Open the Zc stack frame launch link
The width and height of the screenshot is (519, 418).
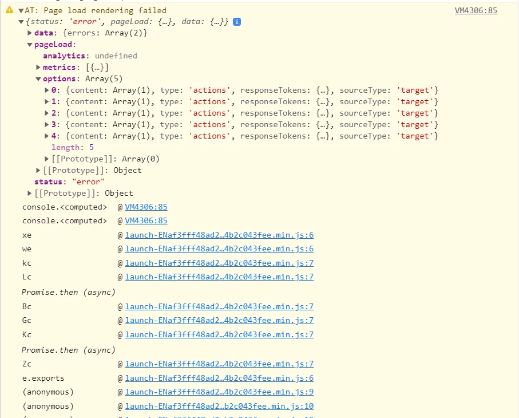[x=219, y=364]
